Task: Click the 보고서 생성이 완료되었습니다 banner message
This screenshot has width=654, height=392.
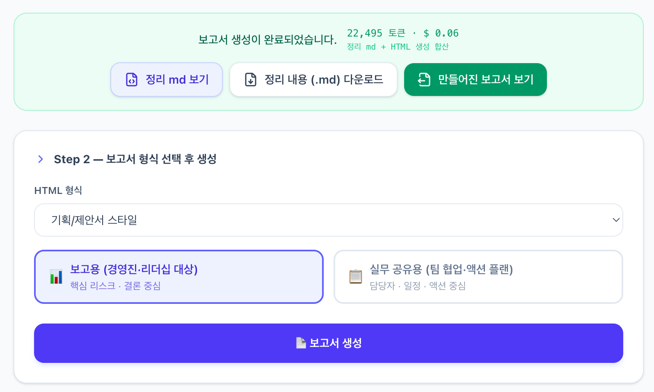Action: point(267,40)
